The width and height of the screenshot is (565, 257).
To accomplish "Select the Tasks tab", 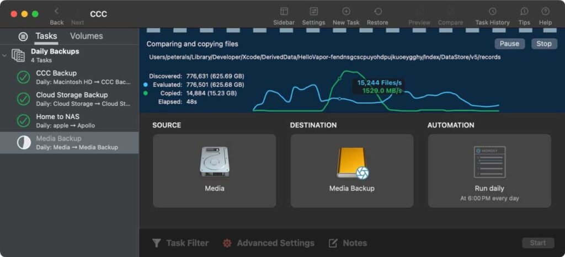I will [x=46, y=36].
